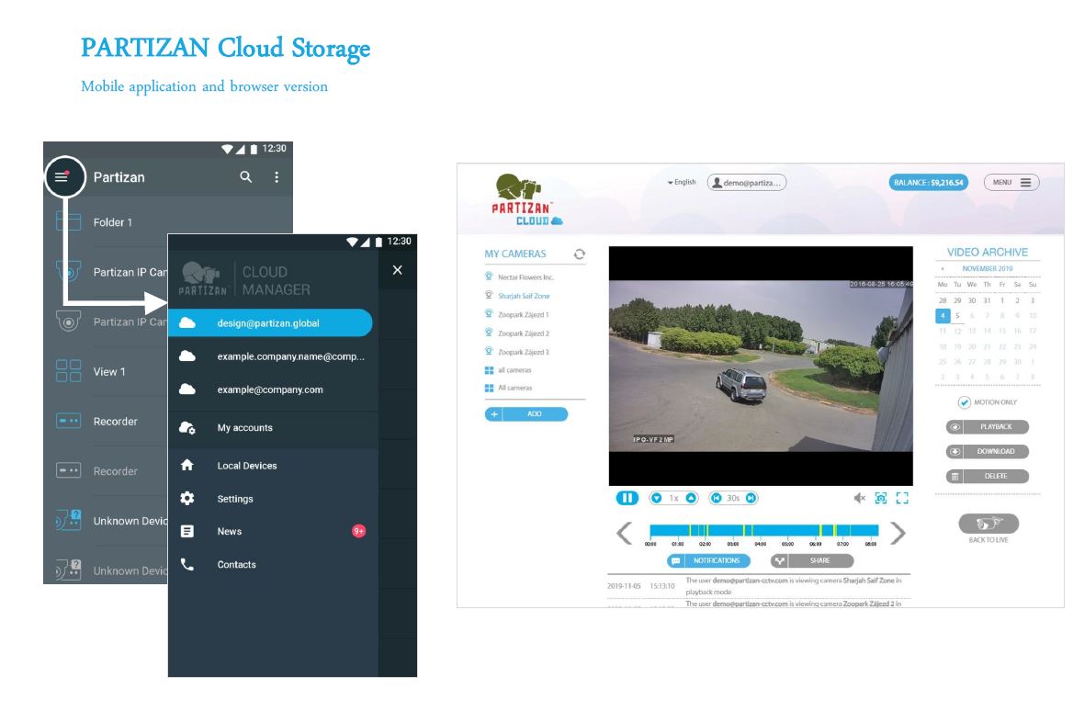Decrease the playback speed with down arrow

click(657, 498)
